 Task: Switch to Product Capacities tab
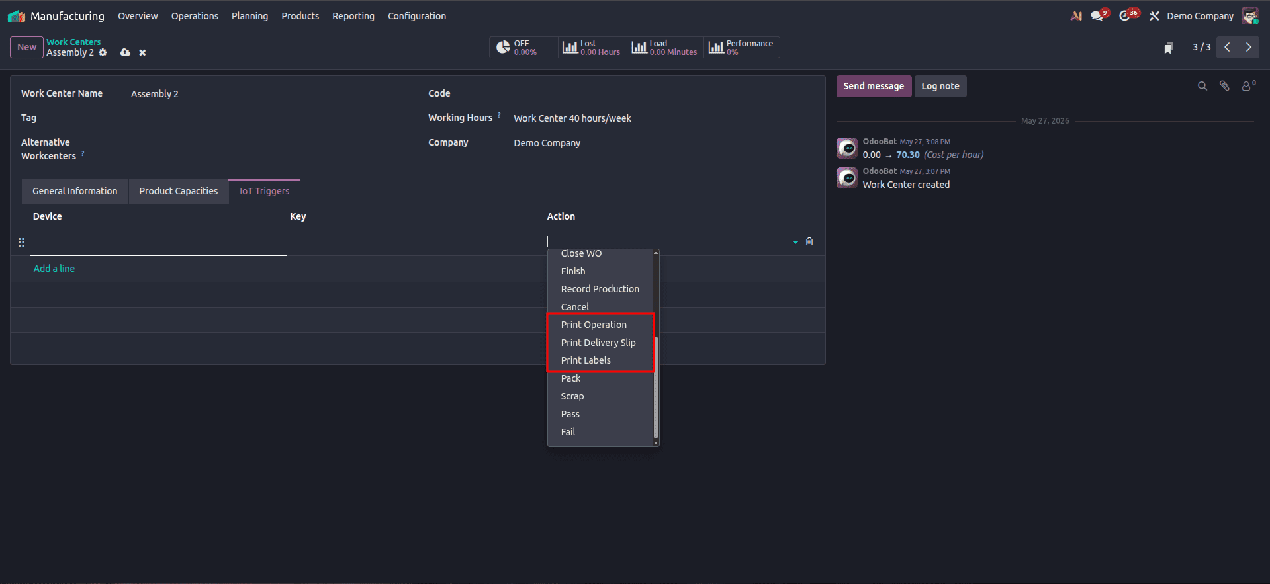tap(179, 191)
